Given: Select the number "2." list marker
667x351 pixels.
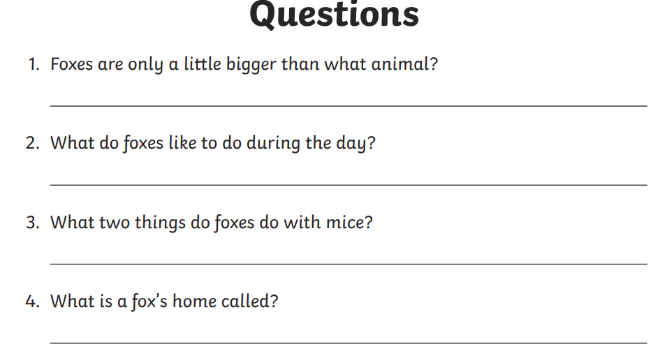Looking at the screenshot, I should (x=33, y=143).
